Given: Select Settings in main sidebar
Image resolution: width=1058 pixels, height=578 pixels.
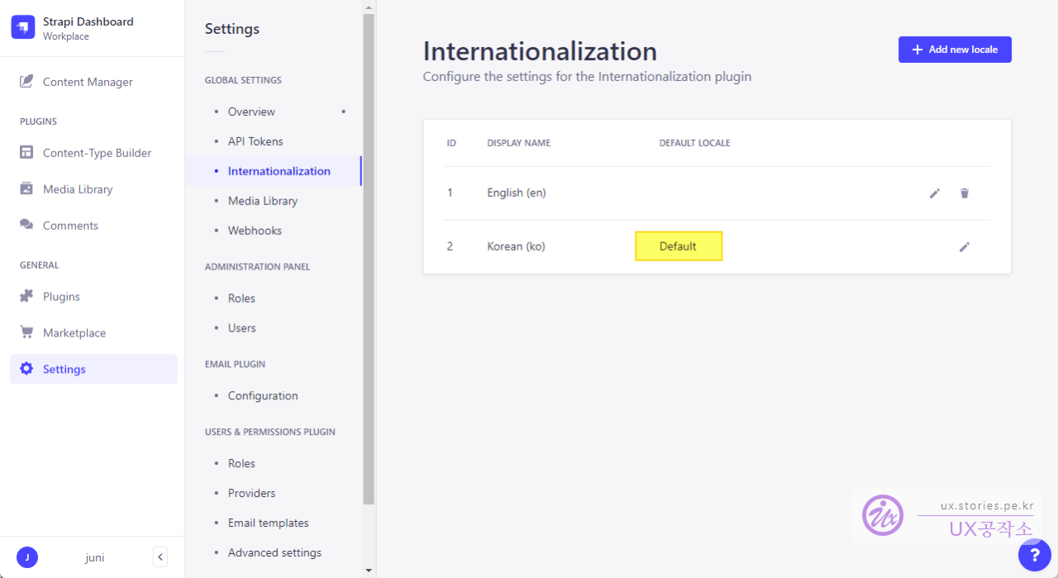Looking at the screenshot, I should point(93,370).
